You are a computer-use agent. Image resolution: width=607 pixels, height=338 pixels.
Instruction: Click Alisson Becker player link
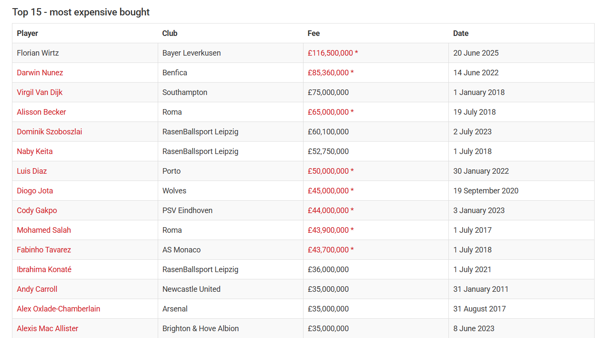41,112
